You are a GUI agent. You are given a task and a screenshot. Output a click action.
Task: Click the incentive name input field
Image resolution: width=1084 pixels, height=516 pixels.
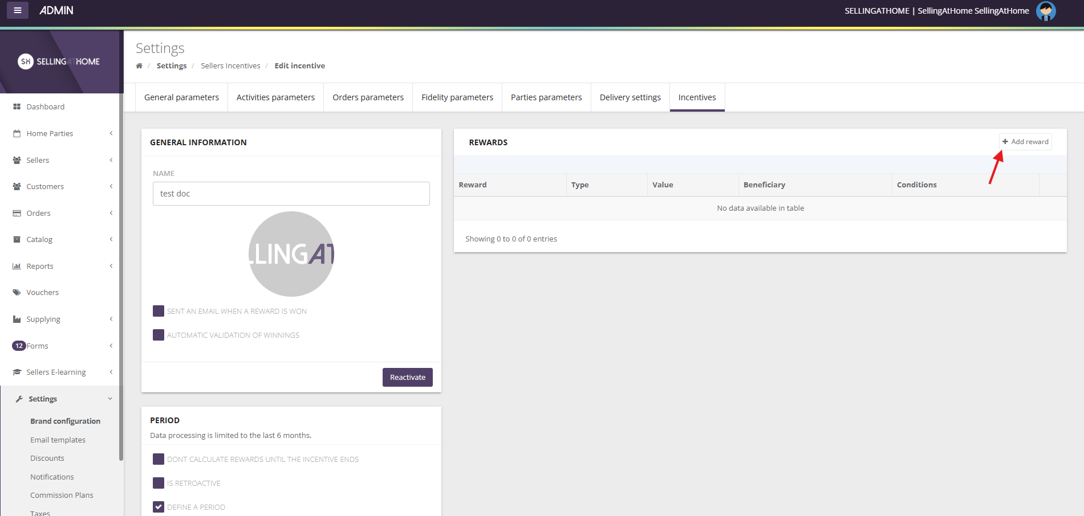291,194
